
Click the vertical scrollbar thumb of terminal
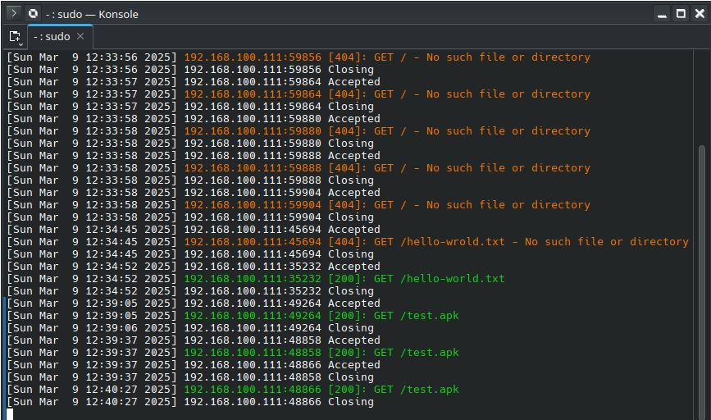(x=702, y=281)
